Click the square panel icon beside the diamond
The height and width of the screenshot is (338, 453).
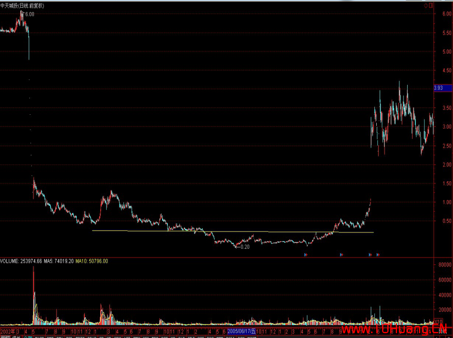pos(431,5)
